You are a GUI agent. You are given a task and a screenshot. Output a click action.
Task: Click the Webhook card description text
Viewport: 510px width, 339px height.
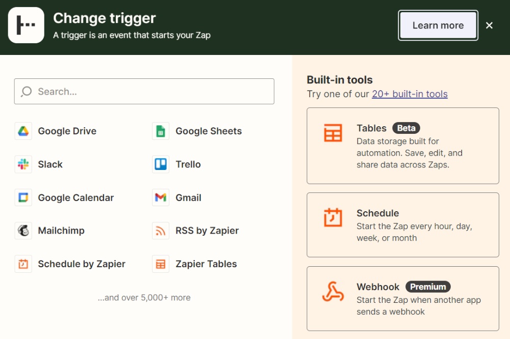[419, 306]
